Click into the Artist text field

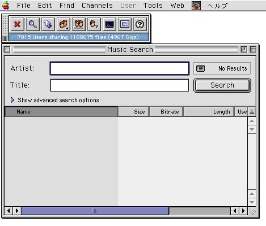(x=120, y=68)
